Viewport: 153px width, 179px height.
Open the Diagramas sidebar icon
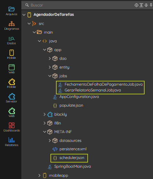(12, 26)
